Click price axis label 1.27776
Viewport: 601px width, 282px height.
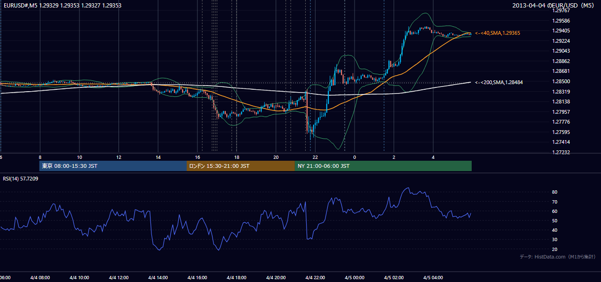coord(561,122)
